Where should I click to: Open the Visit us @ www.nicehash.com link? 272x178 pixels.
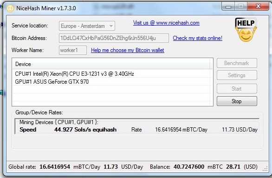166,23
